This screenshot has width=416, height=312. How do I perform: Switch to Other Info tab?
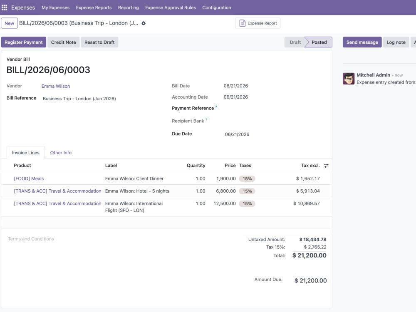point(61,153)
